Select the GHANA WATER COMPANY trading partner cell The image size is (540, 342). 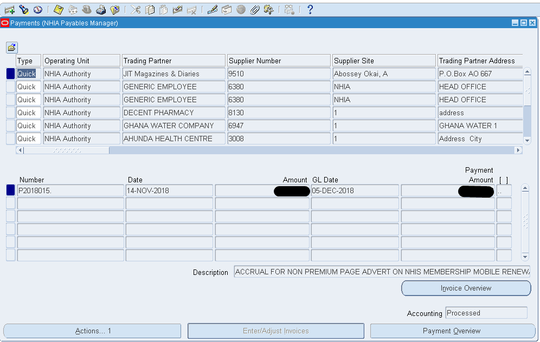pyautogui.click(x=173, y=126)
